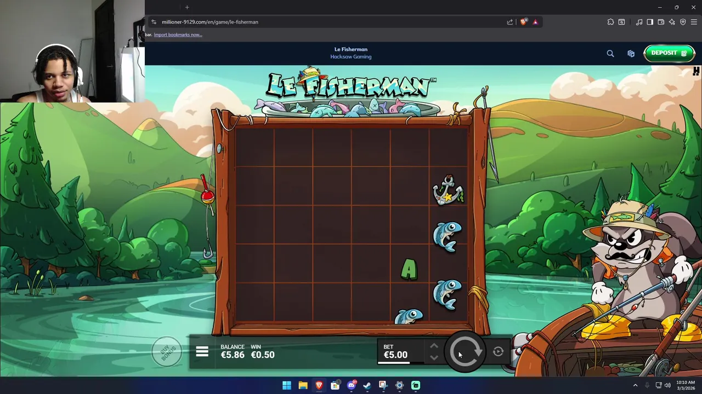Open the autoplay settings icon
Image resolution: width=702 pixels, height=394 pixels.
pyautogui.click(x=498, y=352)
